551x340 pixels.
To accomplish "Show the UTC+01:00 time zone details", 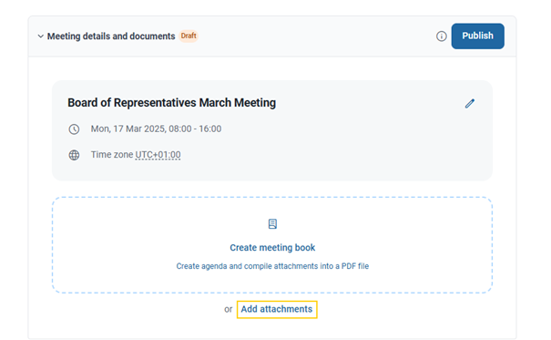I will 158,155.
